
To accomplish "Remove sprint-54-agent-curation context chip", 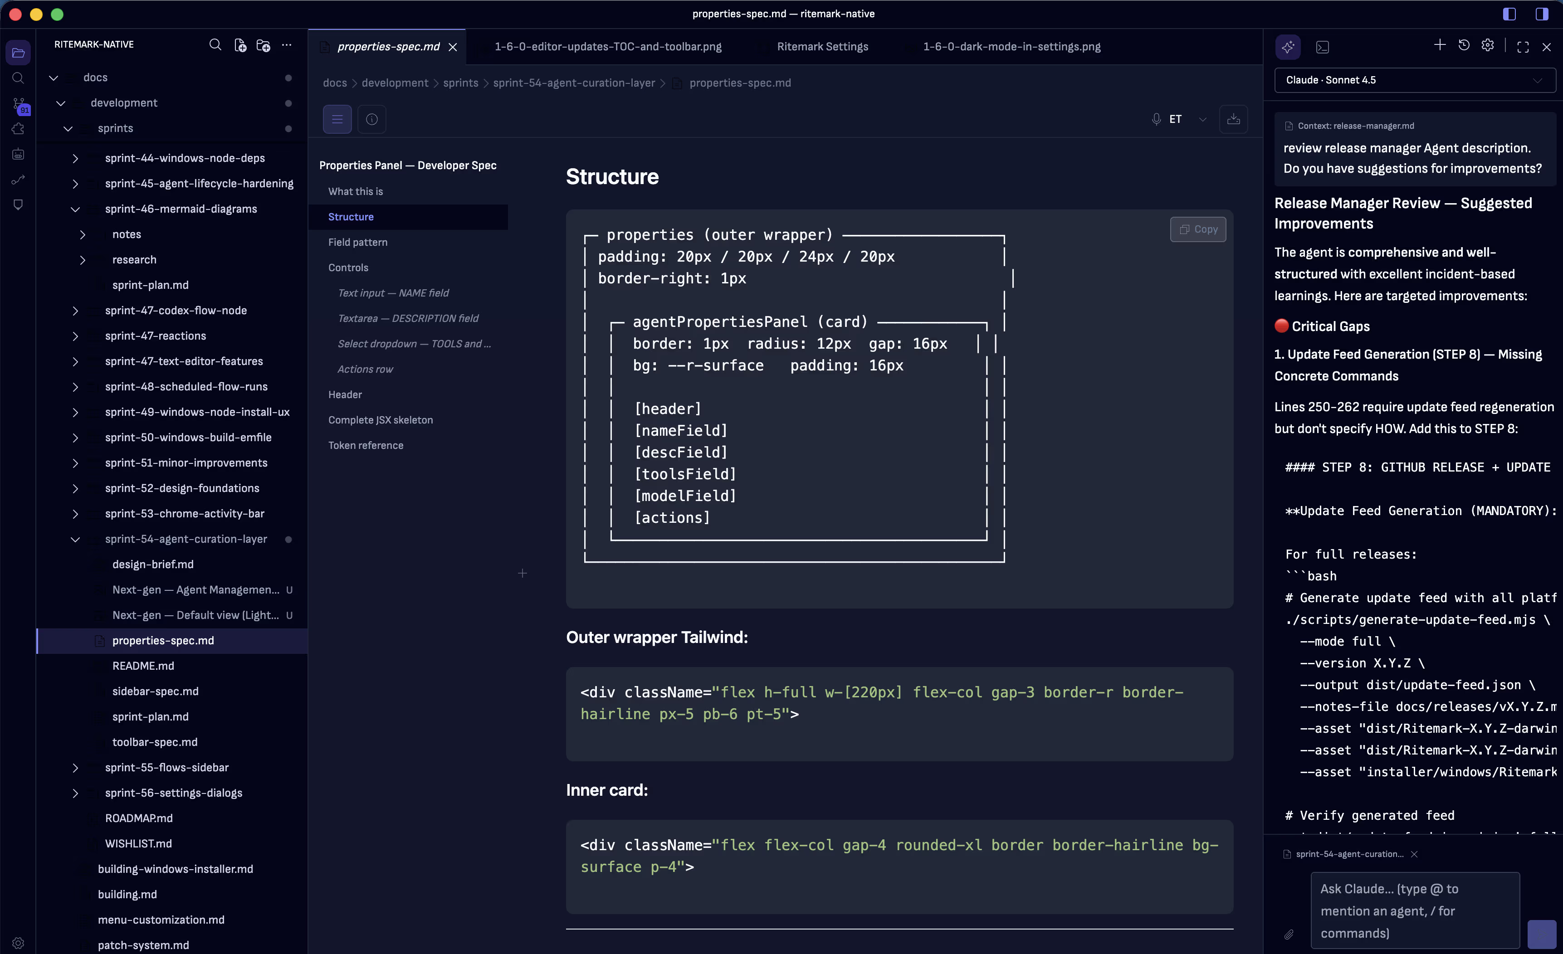I will [x=1414, y=854].
